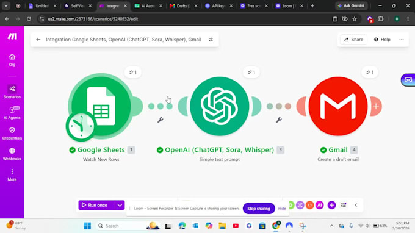Open the Chrome three-dot menu
This screenshot has width=415, height=233.
coord(408,19)
